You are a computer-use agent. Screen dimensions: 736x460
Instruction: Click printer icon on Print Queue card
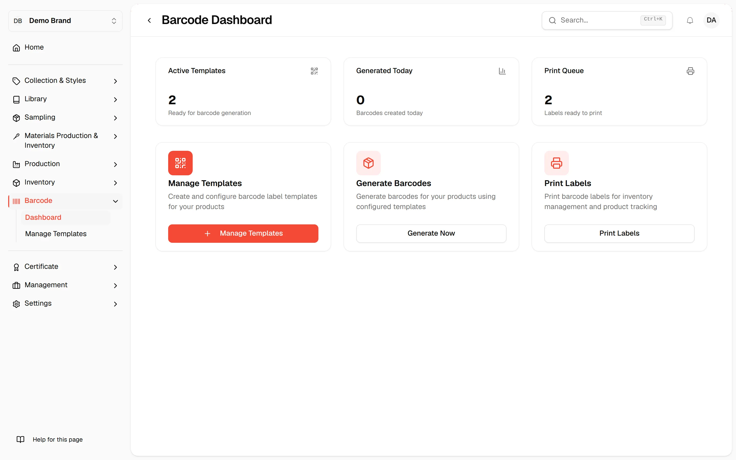690,71
